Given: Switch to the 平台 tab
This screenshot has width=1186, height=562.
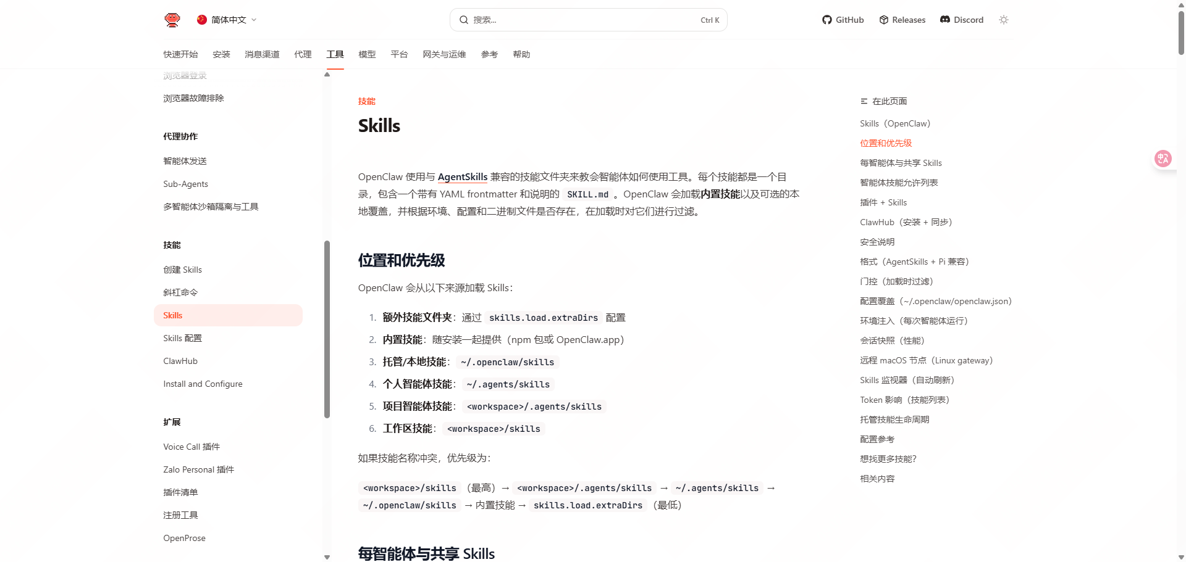Looking at the screenshot, I should pos(399,54).
